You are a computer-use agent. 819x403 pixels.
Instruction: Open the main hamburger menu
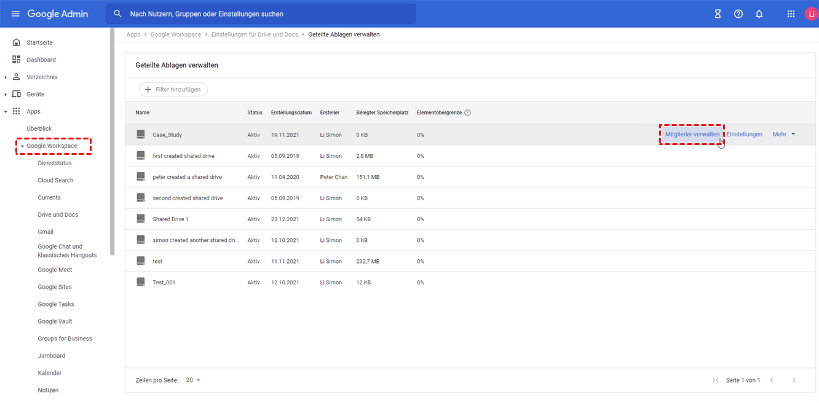coord(15,14)
